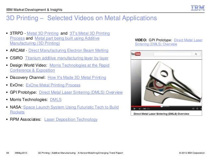The height and width of the screenshot is (158, 211).
Task: Click the slide title '3D Printing – Selected Videos'
Action: click(x=82, y=18)
